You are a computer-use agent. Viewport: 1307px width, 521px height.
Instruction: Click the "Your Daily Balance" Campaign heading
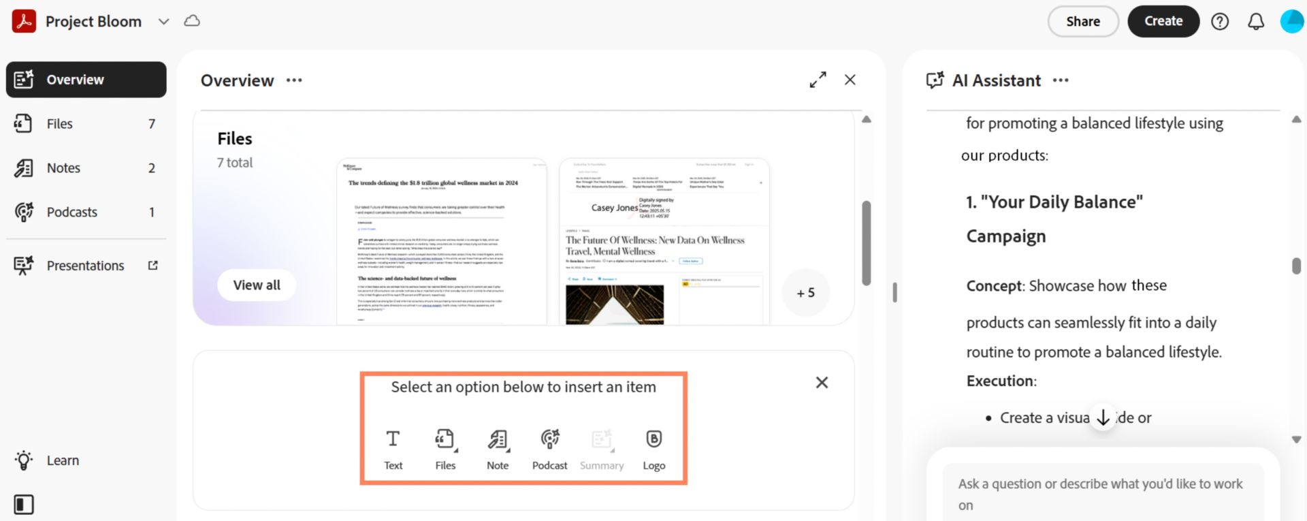point(1054,219)
